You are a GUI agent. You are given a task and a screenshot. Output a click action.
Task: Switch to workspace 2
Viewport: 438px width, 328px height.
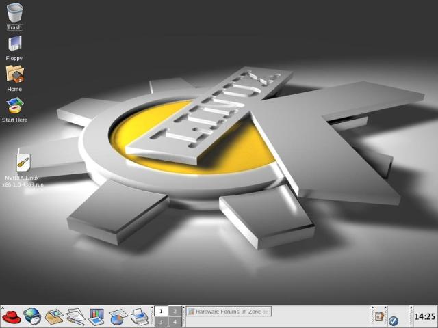175,312
